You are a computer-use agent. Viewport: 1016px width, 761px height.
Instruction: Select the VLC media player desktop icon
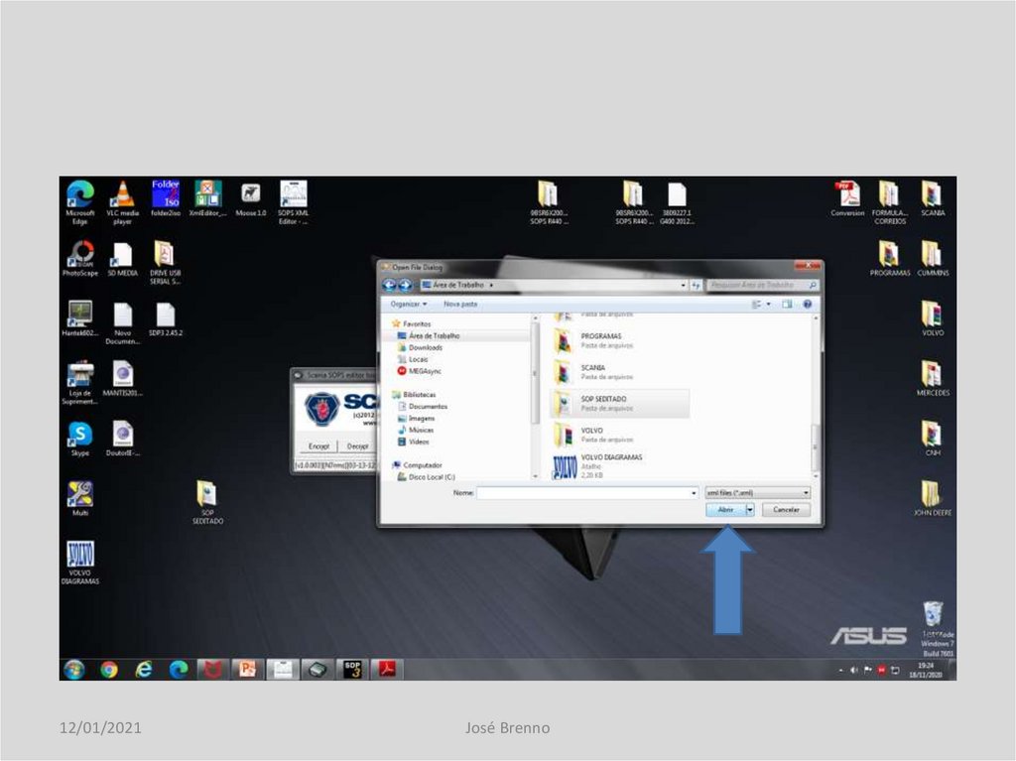click(x=122, y=202)
